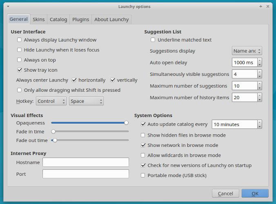Open the Suggestions display dropdown
The image size is (276, 204).
tap(247, 51)
